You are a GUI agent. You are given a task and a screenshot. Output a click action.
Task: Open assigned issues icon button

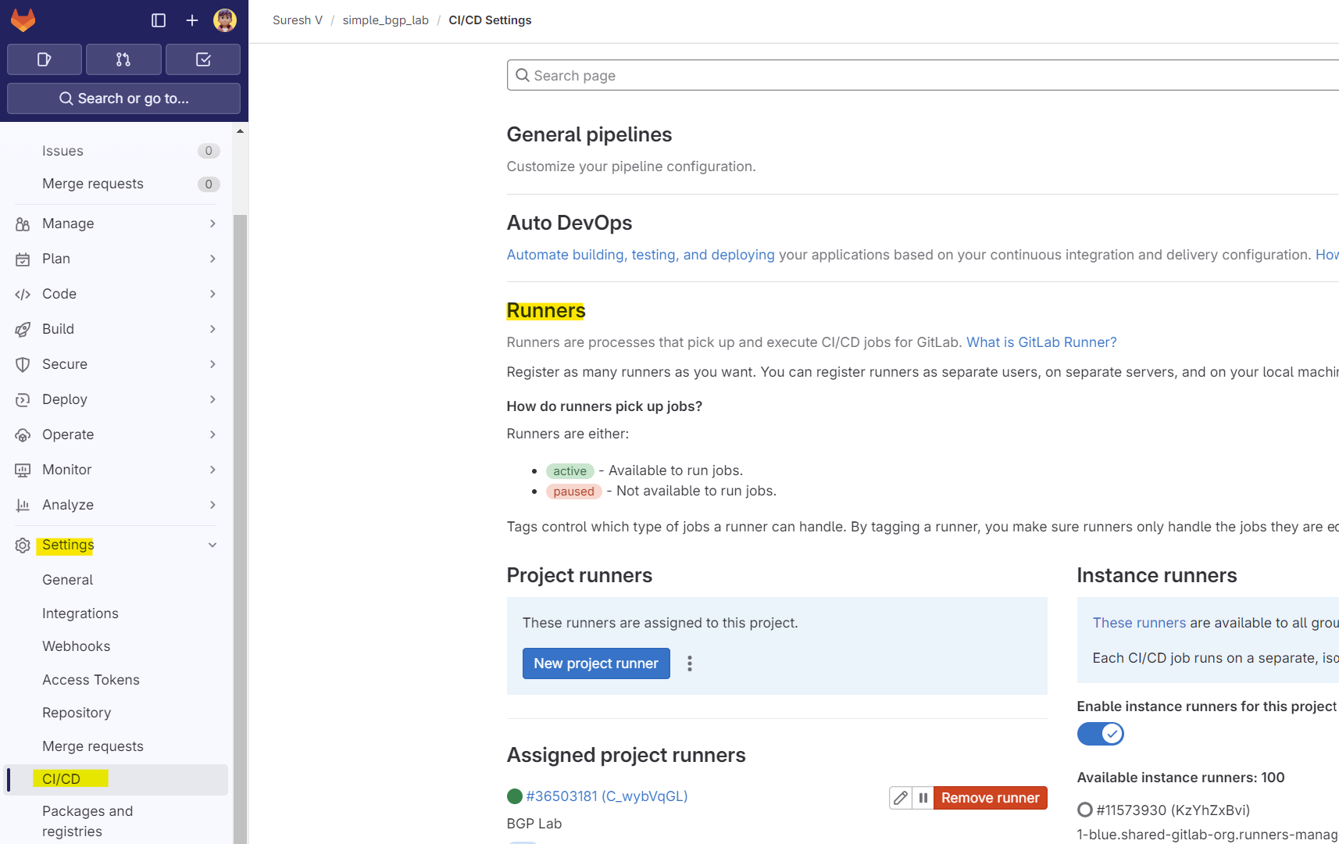point(45,59)
